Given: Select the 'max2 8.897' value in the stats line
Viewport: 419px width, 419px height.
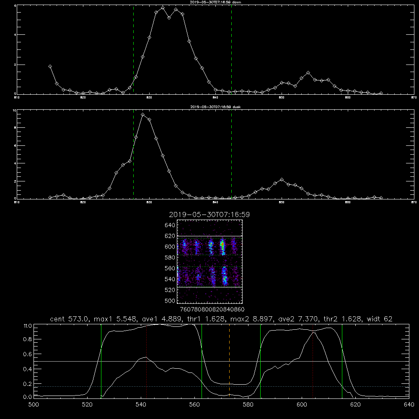Looking at the screenshot, I should [x=252, y=319].
